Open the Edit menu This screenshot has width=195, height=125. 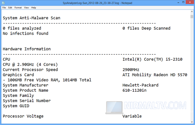coord(10,8)
